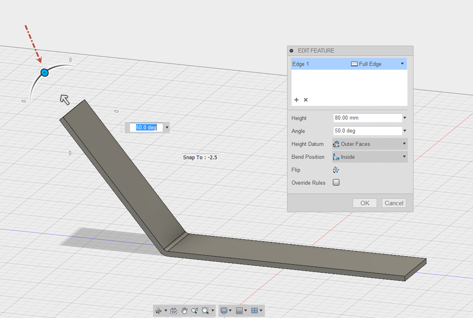Image resolution: width=473 pixels, height=318 pixels.
Task: Click the Look At camera icon
Action: pos(174,311)
